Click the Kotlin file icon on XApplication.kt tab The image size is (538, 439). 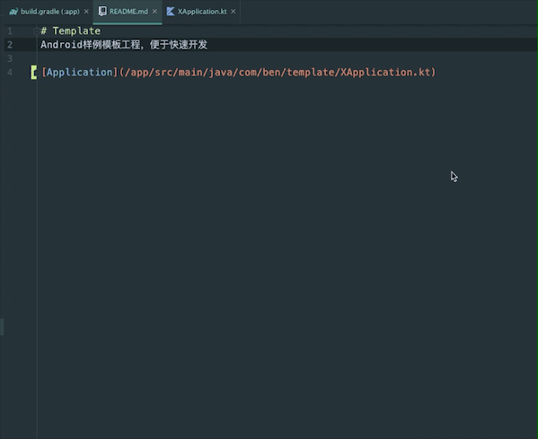[171, 12]
